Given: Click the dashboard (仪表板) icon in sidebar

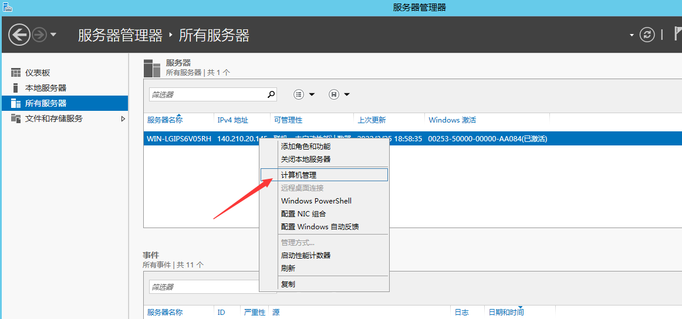Looking at the screenshot, I should pyautogui.click(x=16, y=73).
